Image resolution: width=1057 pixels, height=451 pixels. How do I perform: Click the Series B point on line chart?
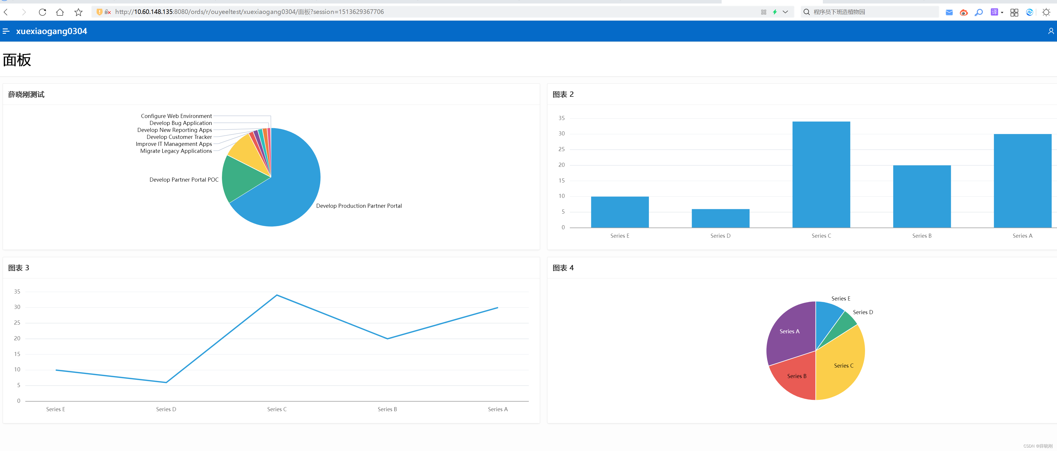click(x=387, y=339)
